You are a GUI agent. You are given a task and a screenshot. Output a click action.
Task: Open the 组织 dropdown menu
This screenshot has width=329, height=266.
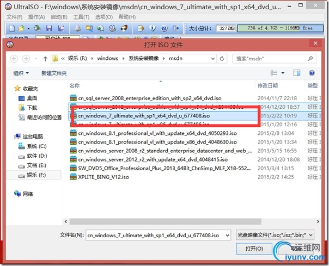(21, 73)
